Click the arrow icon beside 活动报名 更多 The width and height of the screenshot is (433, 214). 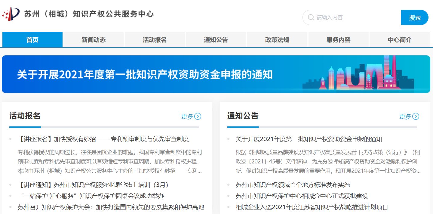coord(198,116)
